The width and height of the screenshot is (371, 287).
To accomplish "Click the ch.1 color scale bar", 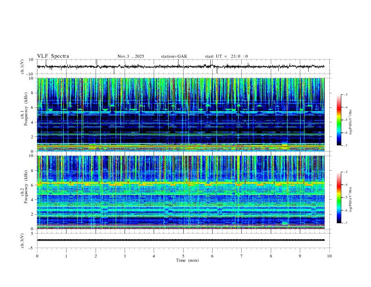I will (339, 120).
